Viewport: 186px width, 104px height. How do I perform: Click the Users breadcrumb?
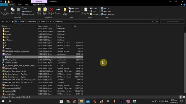click(43, 22)
